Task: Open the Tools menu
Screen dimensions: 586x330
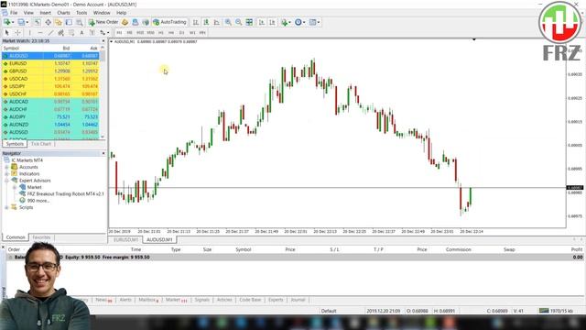Action: tap(81, 13)
